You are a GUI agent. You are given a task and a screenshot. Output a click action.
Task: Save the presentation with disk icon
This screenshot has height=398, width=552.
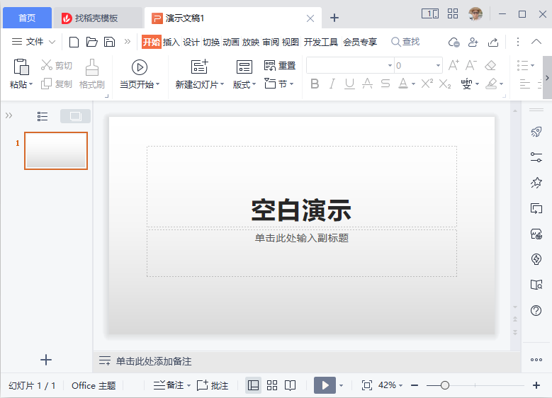[110, 42]
